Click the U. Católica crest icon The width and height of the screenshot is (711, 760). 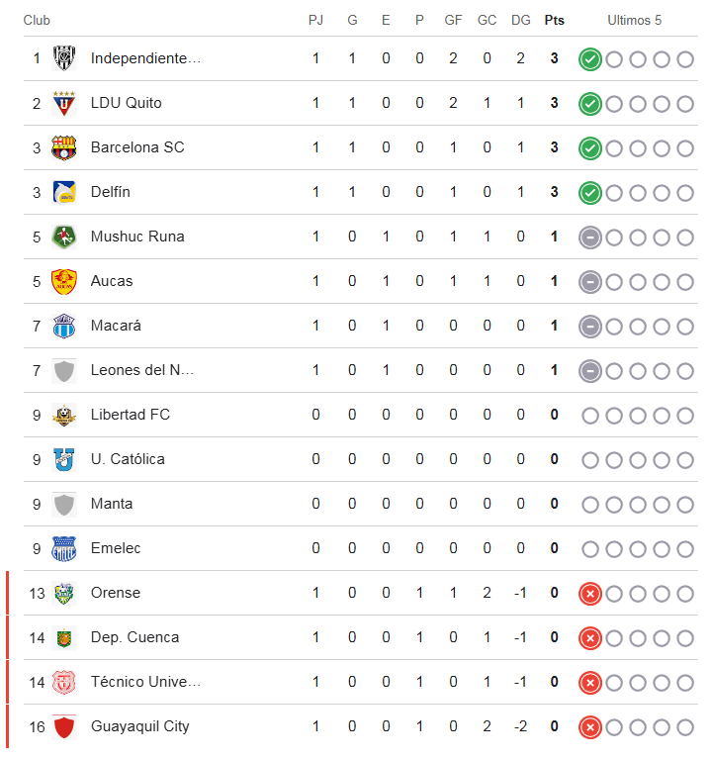[64, 459]
